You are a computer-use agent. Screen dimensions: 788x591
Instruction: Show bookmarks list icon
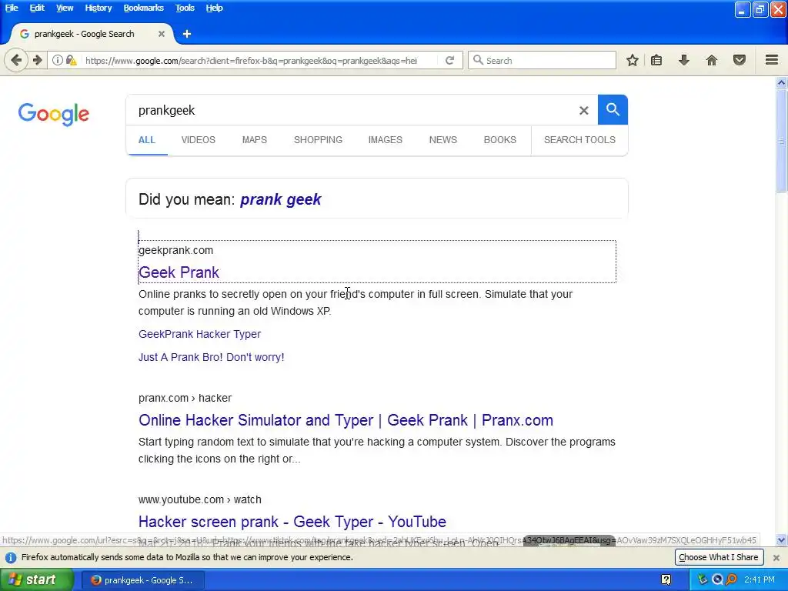(656, 60)
